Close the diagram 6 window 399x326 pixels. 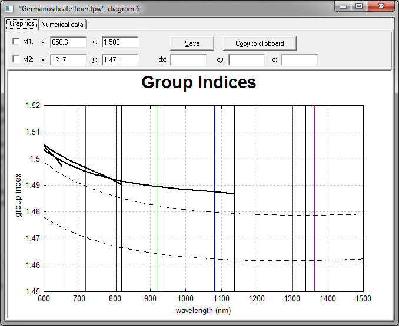pyautogui.click(x=381, y=6)
